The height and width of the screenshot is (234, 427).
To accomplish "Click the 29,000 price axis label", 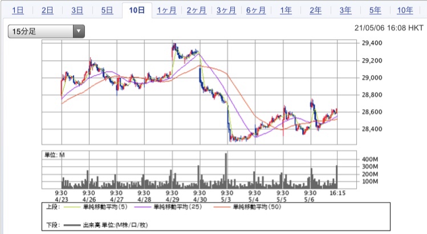I will click(x=372, y=78).
